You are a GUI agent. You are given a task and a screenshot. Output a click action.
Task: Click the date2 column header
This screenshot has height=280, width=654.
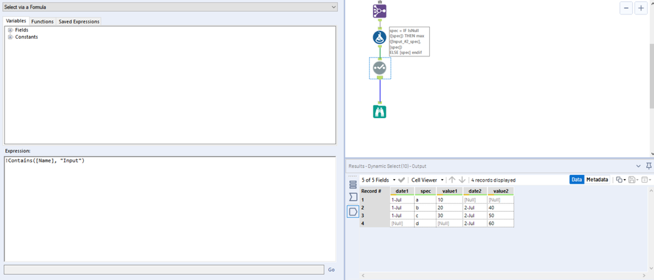pyautogui.click(x=476, y=191)
